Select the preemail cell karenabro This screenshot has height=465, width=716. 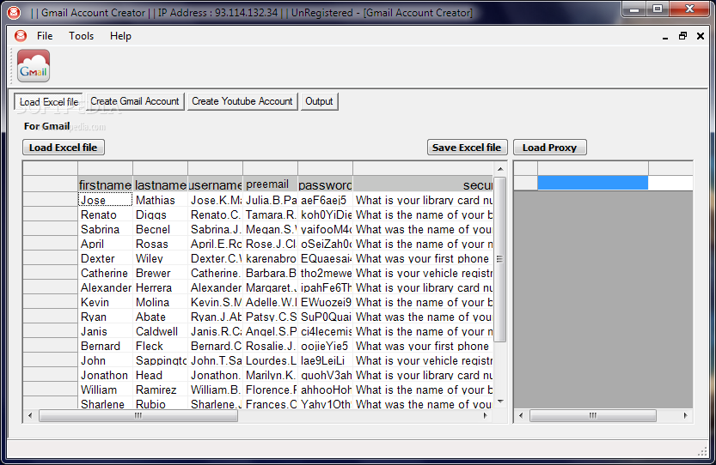270,258
